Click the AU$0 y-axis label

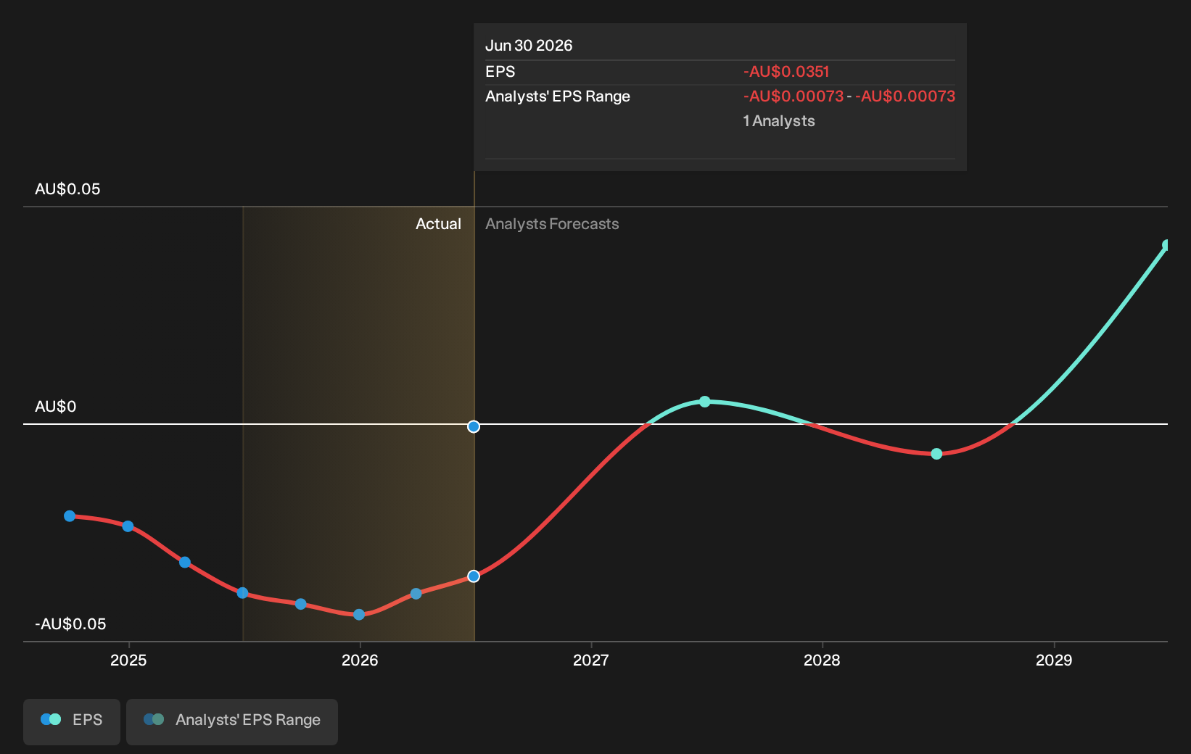pos(56,407)
